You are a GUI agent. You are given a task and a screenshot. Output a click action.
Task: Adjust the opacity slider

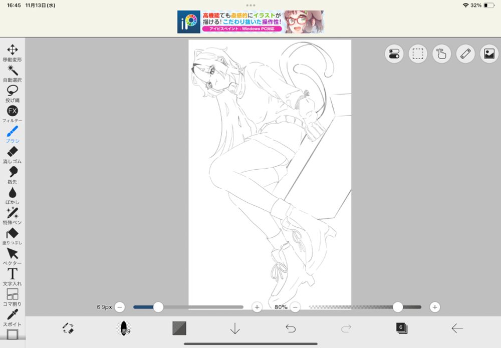coord(365,307)
